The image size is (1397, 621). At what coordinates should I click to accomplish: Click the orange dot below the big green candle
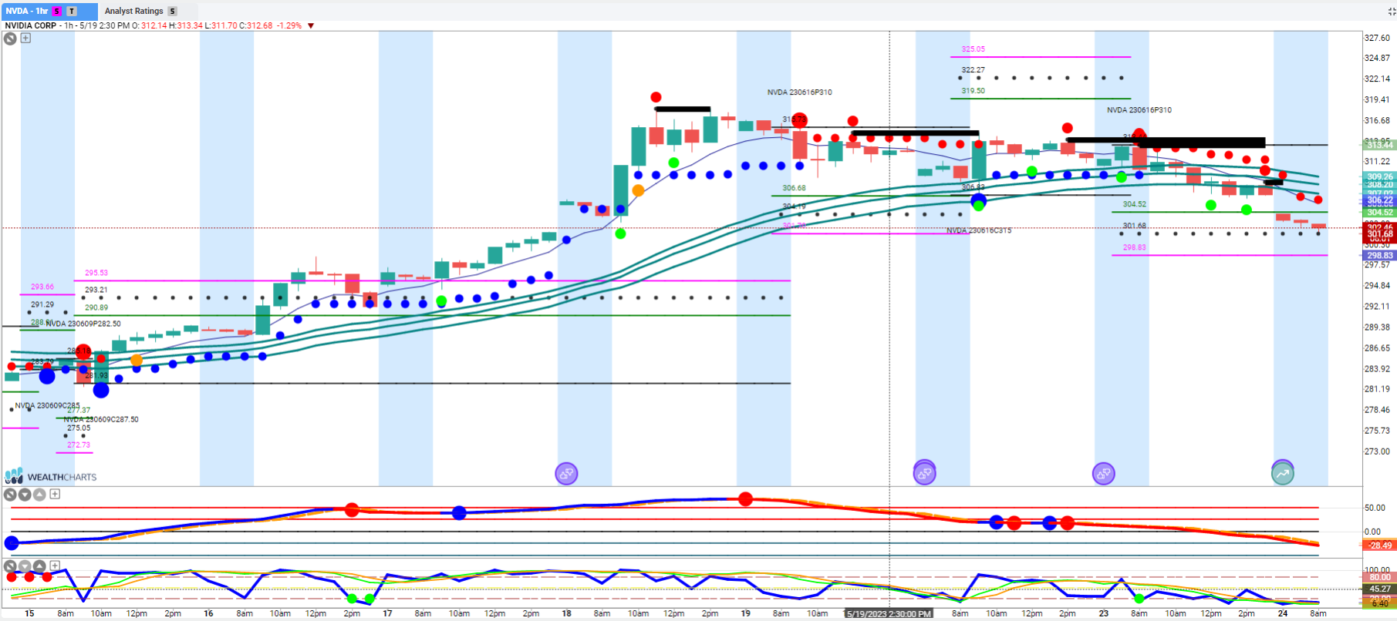pyautogui.click(x=638, y=190)
